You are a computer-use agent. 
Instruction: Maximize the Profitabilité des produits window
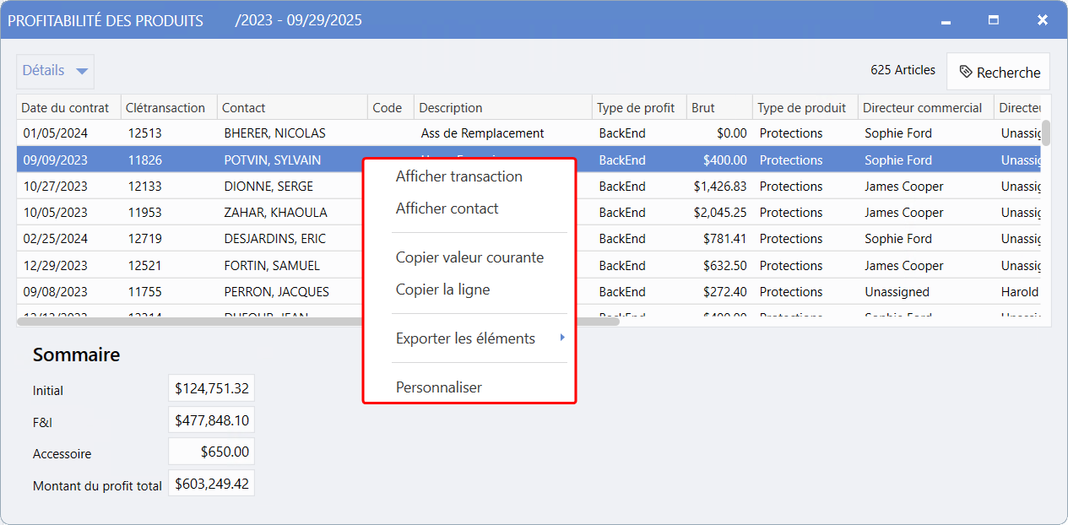point(994,20)
